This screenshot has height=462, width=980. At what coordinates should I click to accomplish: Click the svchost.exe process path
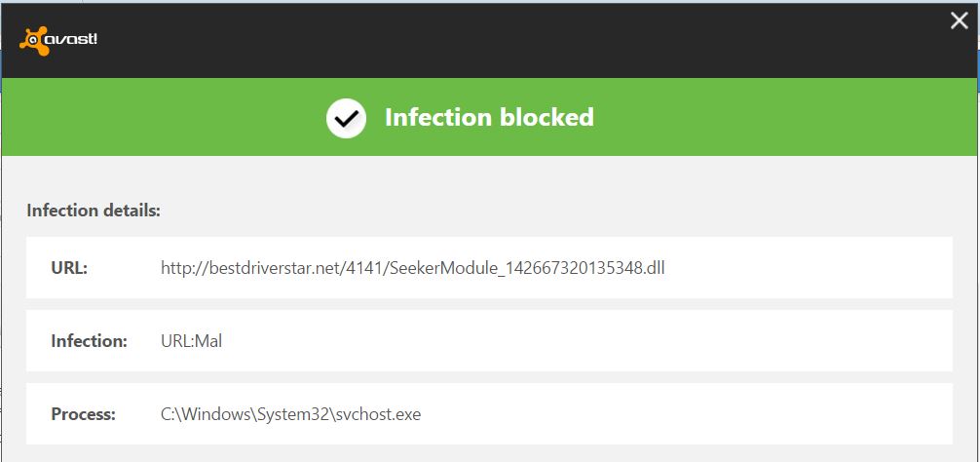click(290, 414)
